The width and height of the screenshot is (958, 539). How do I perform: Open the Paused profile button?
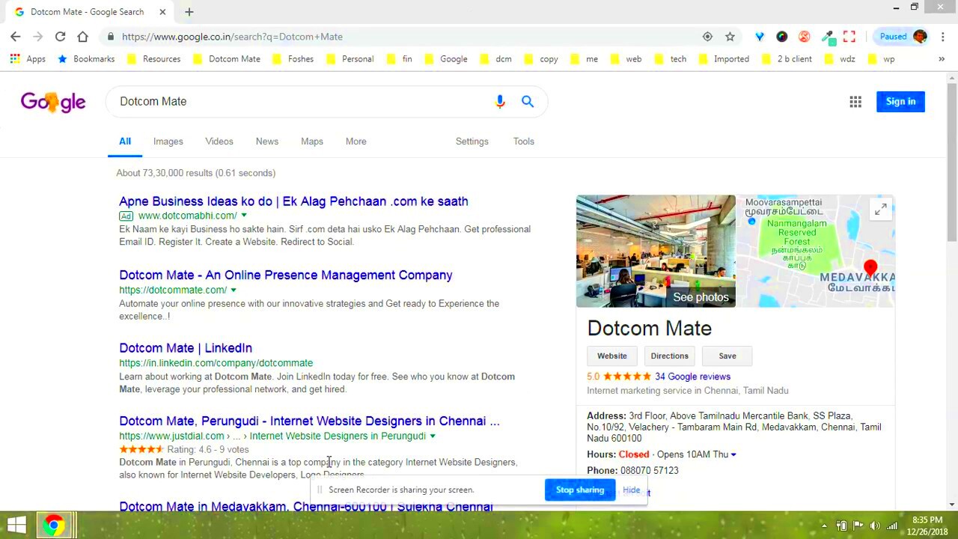click(903, 36)
